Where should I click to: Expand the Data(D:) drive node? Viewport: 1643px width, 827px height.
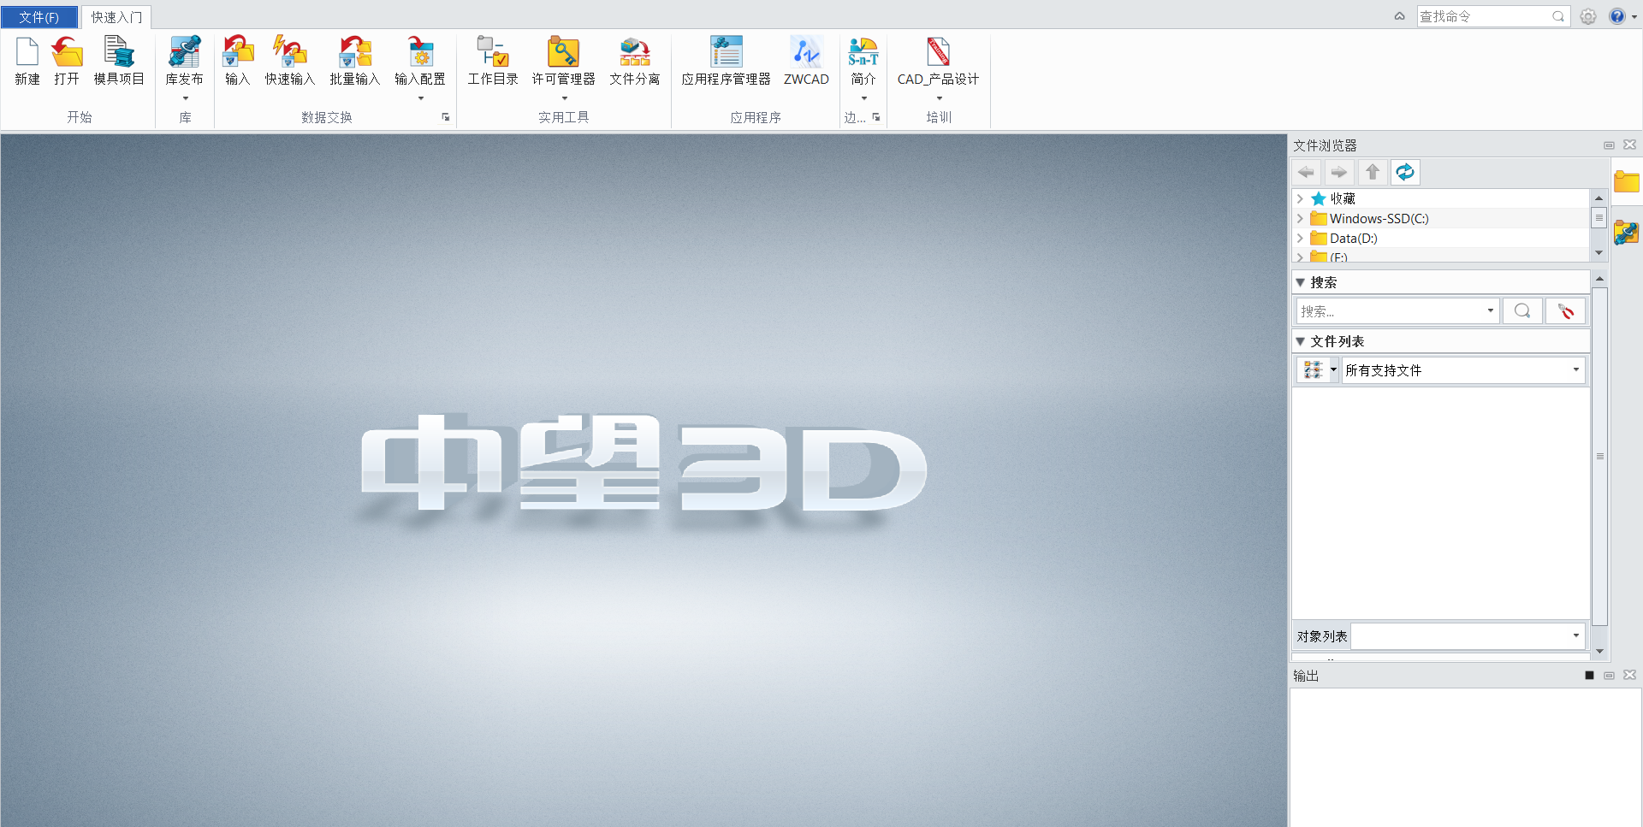(1300, 238)
